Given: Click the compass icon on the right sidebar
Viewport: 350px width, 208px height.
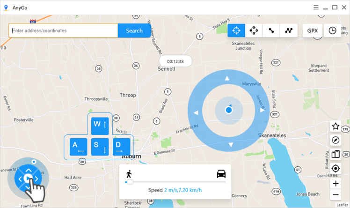Looking at the screenshot, I should tap(335, 140).
